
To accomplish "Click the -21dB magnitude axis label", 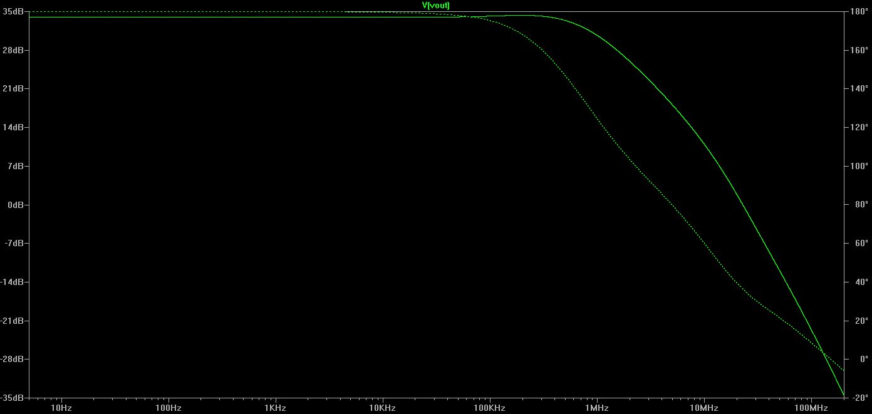I will (12, 321).
